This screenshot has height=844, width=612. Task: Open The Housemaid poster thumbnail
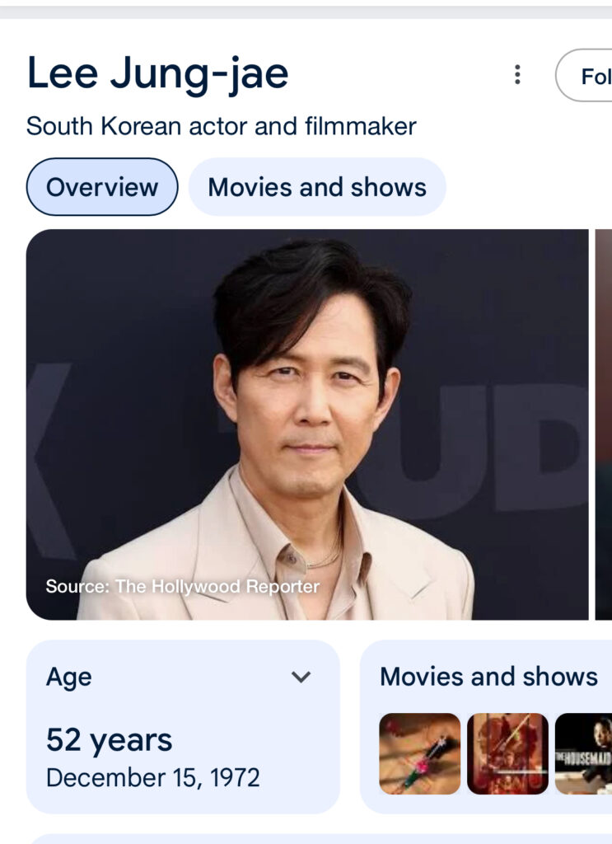click(x=585, y=753)
